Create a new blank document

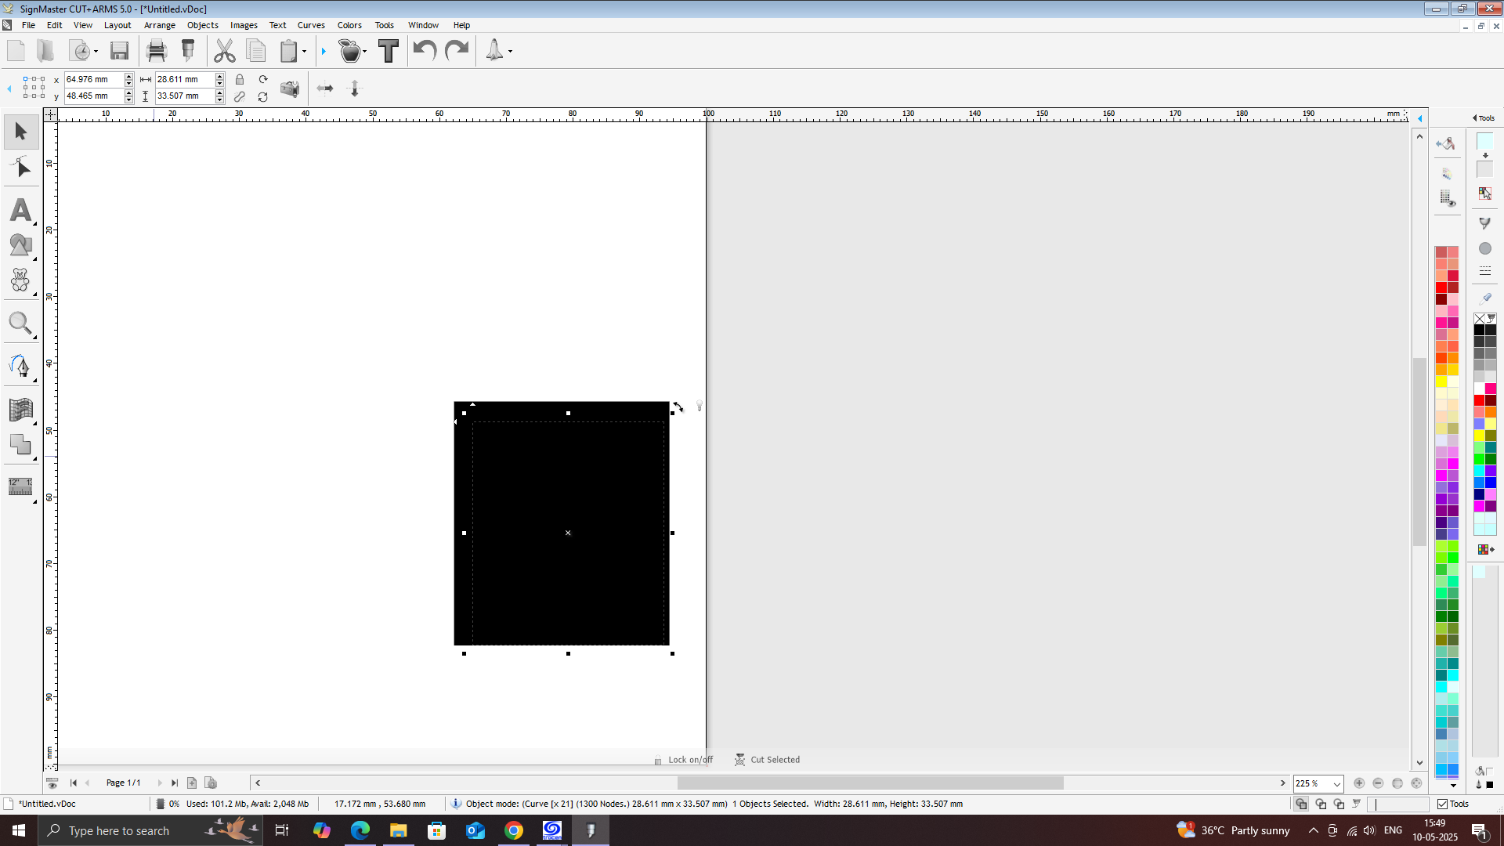[x=16, y=51]
